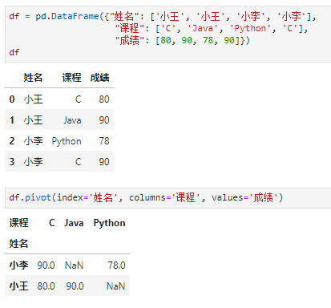This screenshot has width=331, height=308.
Task: Click the 小李 row label in pivot table
Action: click(18, 265)
